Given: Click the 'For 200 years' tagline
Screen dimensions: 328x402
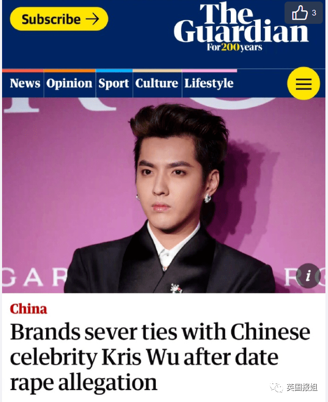Looking at the screenshot, I should tap(234, 48).
